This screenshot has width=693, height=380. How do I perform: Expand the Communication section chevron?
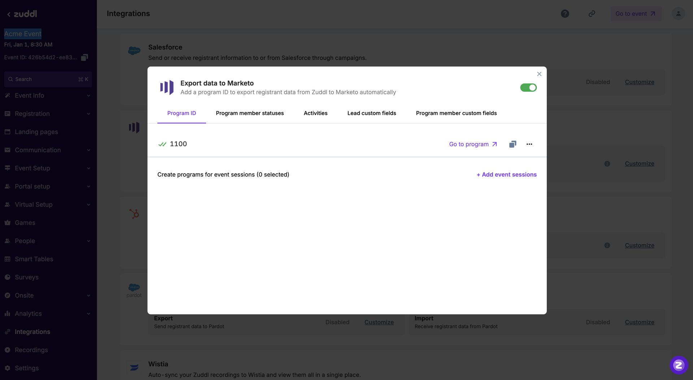tap(88, 150)
